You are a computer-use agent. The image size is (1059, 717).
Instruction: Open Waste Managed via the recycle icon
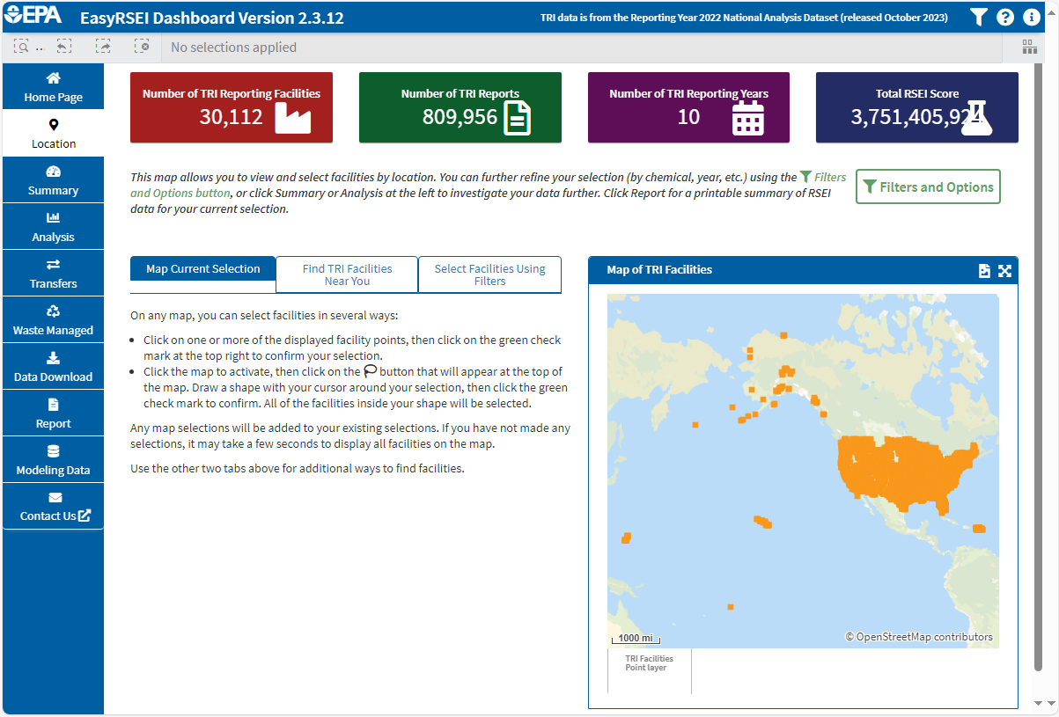tap(53, 319)
